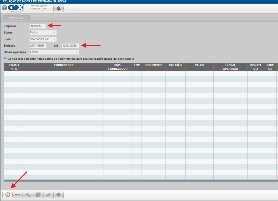Click the Emissão start date field
Viewport: 278px width, 201px height.
(x=38, y=46)
